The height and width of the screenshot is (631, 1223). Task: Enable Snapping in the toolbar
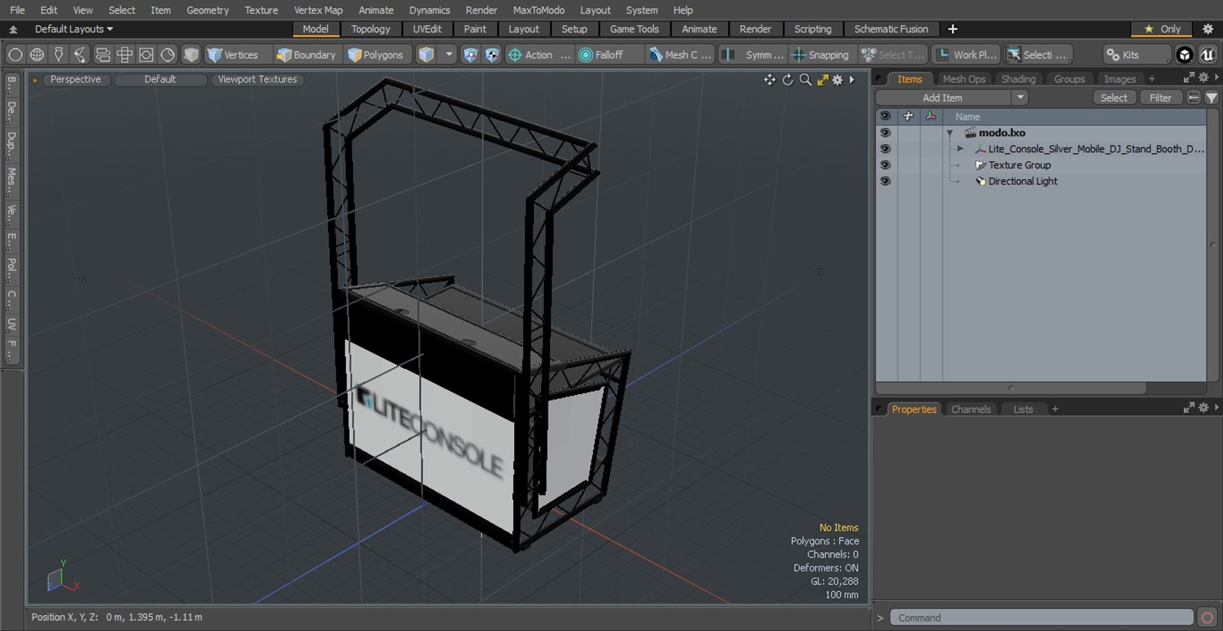pos(820,55)
